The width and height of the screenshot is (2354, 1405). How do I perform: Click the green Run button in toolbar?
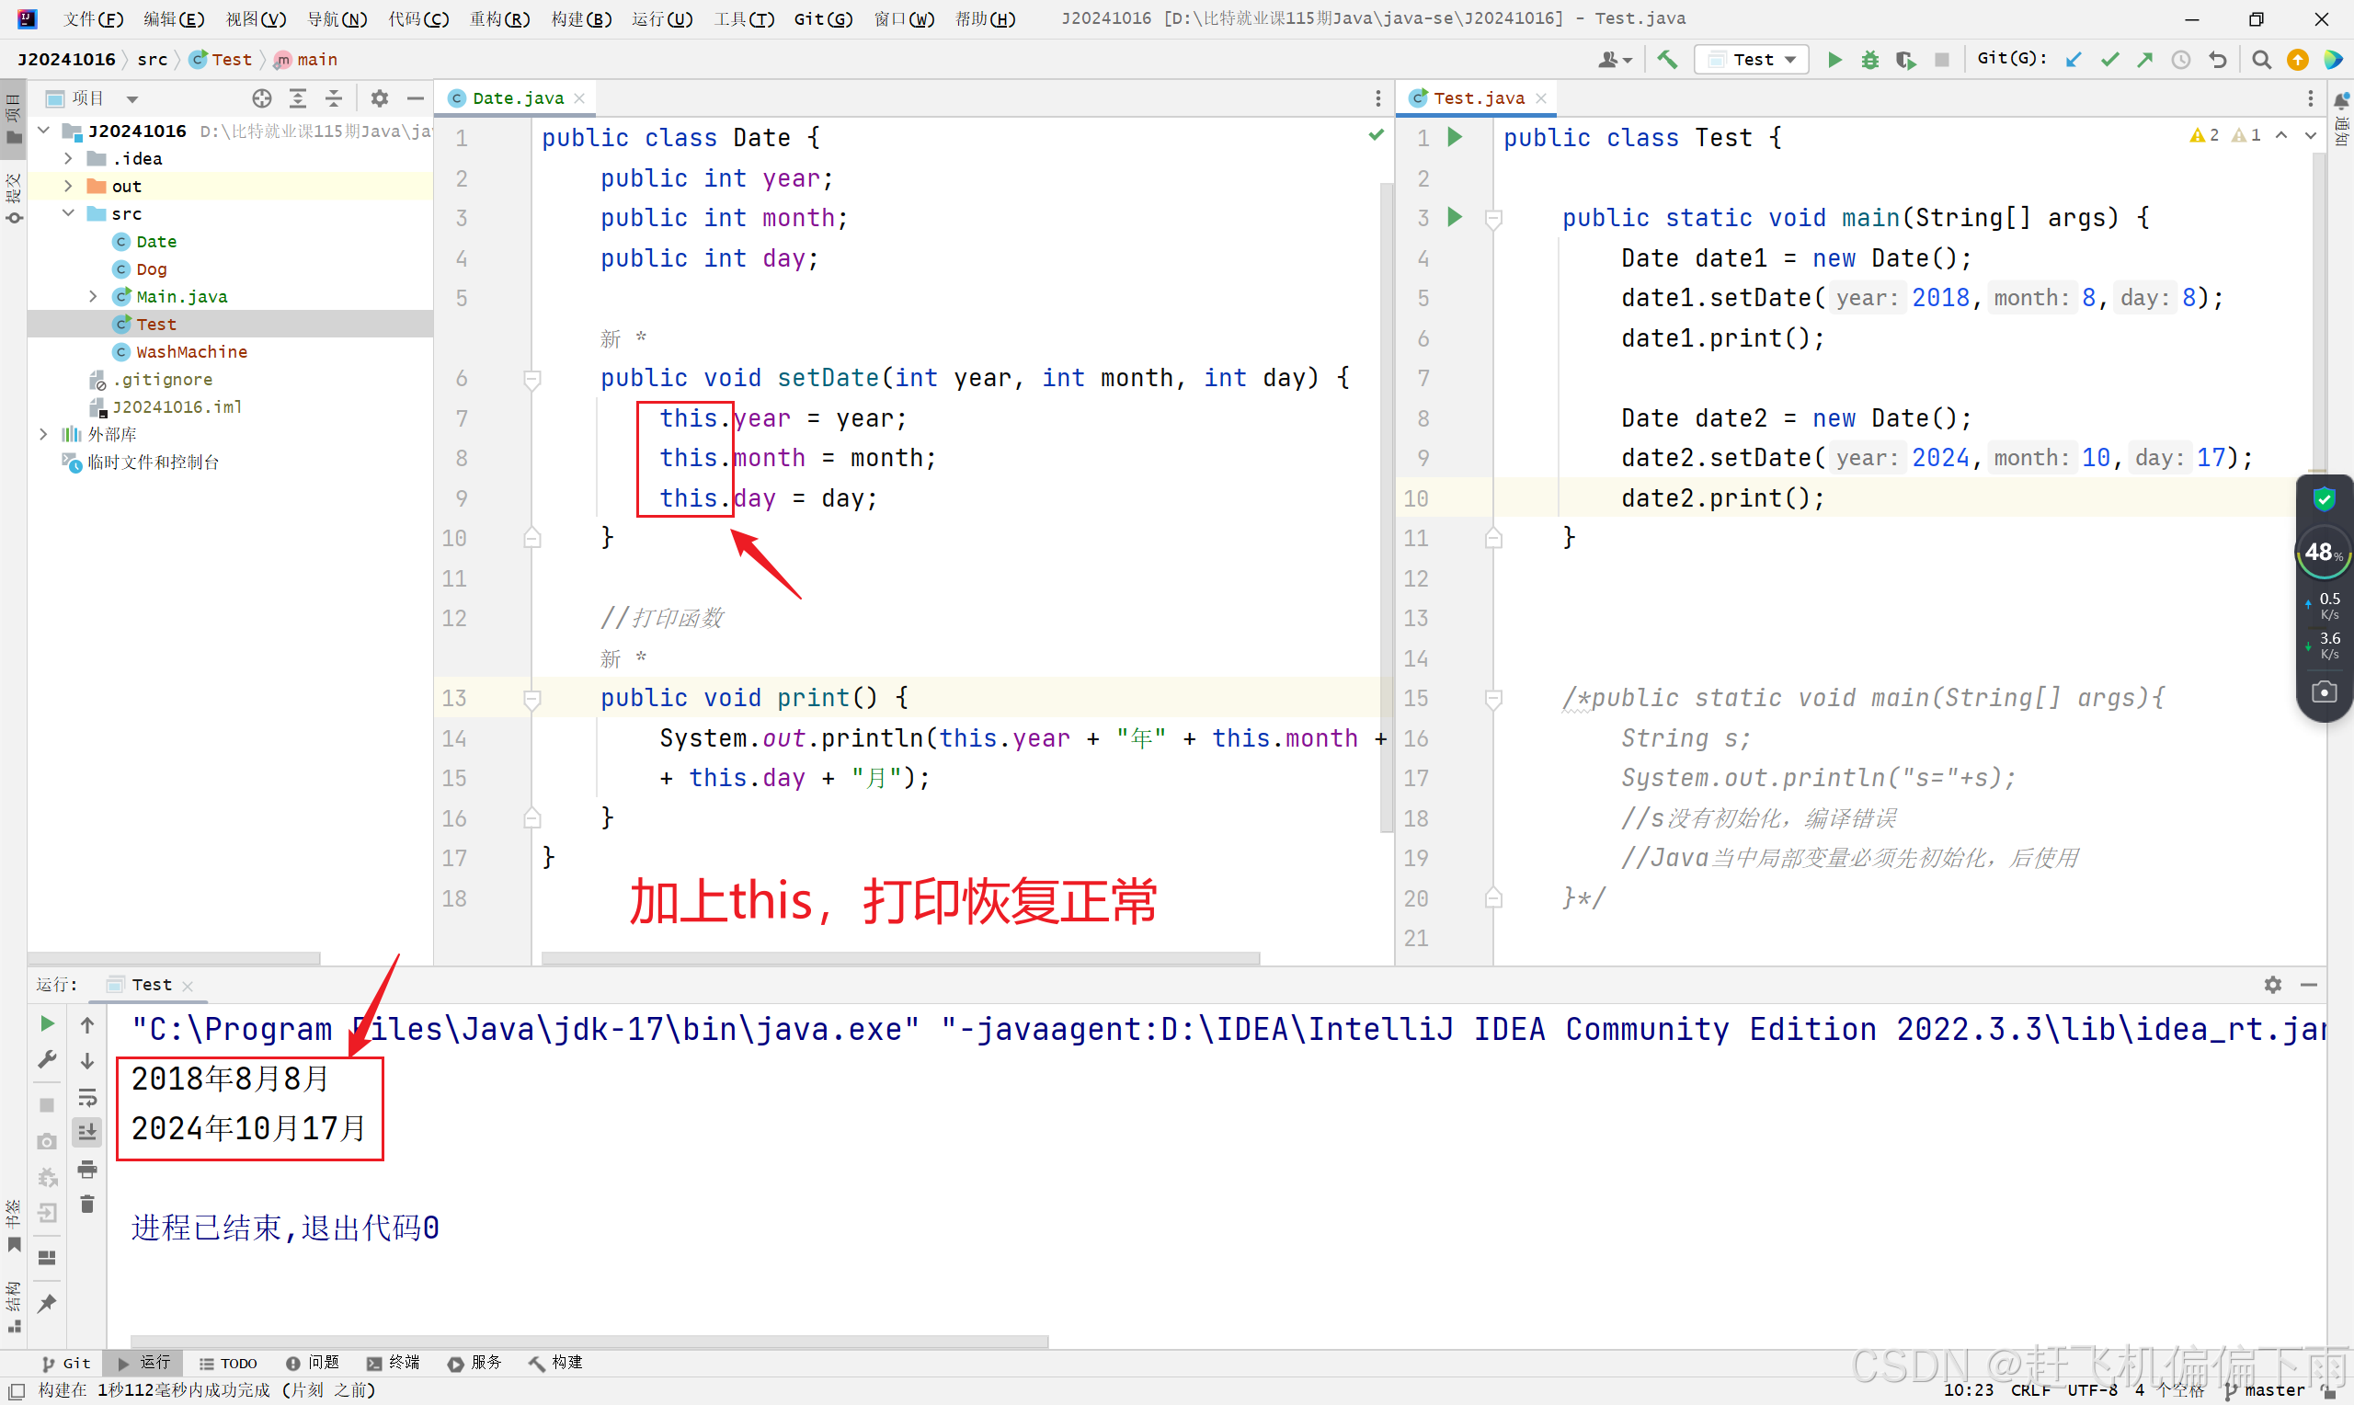pos(1834,60)
